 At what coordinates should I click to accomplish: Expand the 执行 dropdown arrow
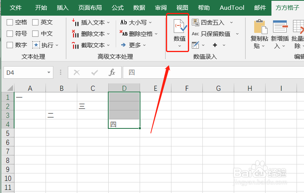click(57, 45)
